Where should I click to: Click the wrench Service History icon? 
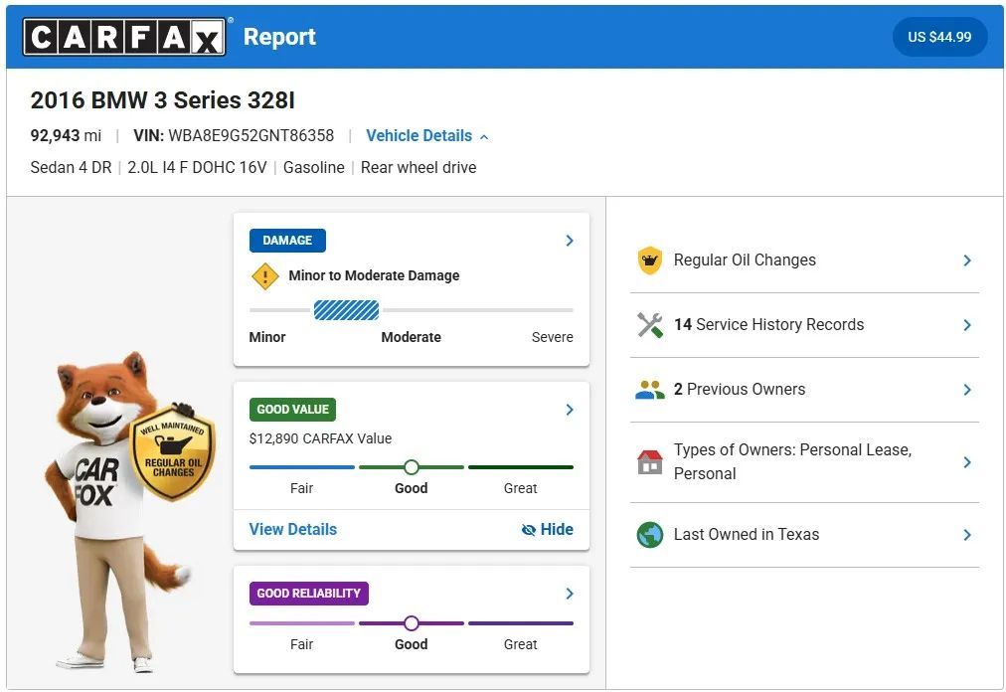[x=650, y=325]
